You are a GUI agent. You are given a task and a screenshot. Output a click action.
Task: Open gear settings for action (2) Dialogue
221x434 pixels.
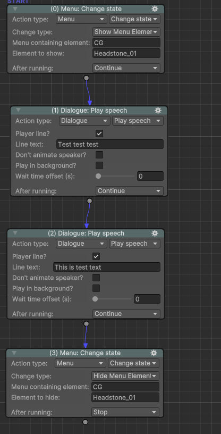(155, 233)
